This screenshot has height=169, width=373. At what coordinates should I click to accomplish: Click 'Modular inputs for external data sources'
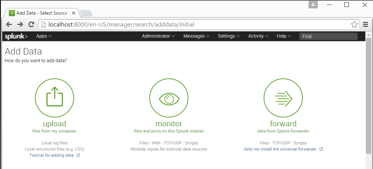169,149
